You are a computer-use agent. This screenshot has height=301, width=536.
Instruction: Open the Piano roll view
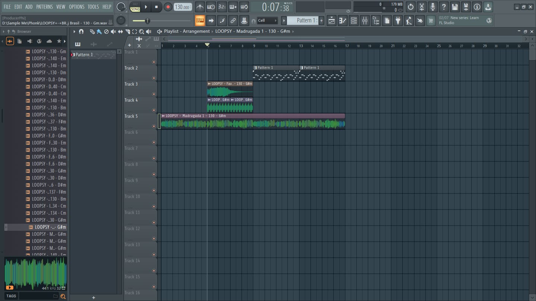tap(342, 20)
